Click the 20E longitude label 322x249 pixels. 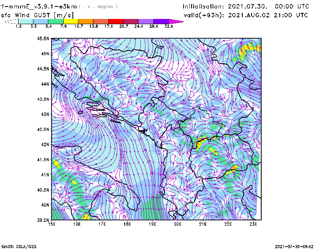pyautogui.click(x=178, y=224)
